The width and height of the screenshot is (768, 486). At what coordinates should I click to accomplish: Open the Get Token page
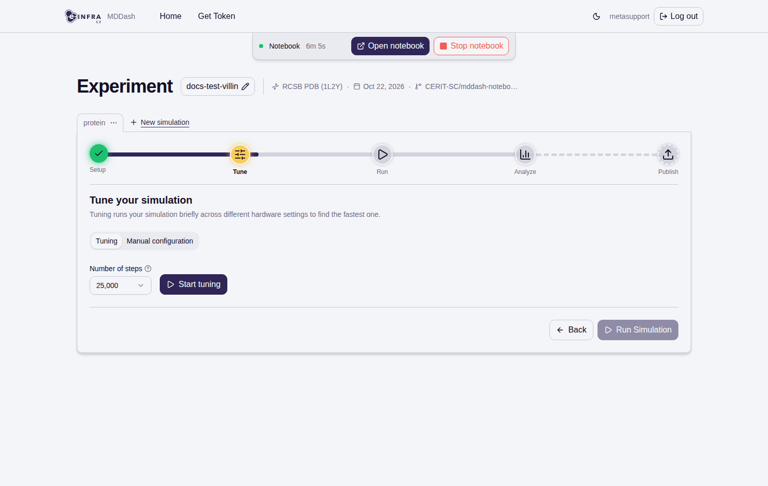(217, 16)
